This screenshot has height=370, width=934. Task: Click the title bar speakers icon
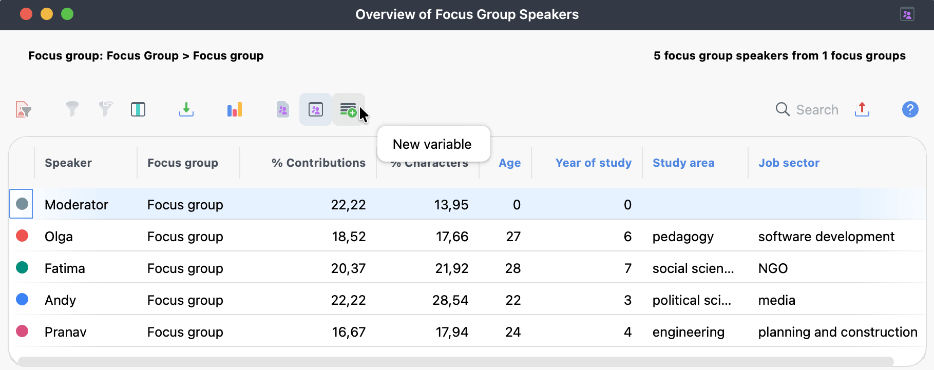(907, 14)
